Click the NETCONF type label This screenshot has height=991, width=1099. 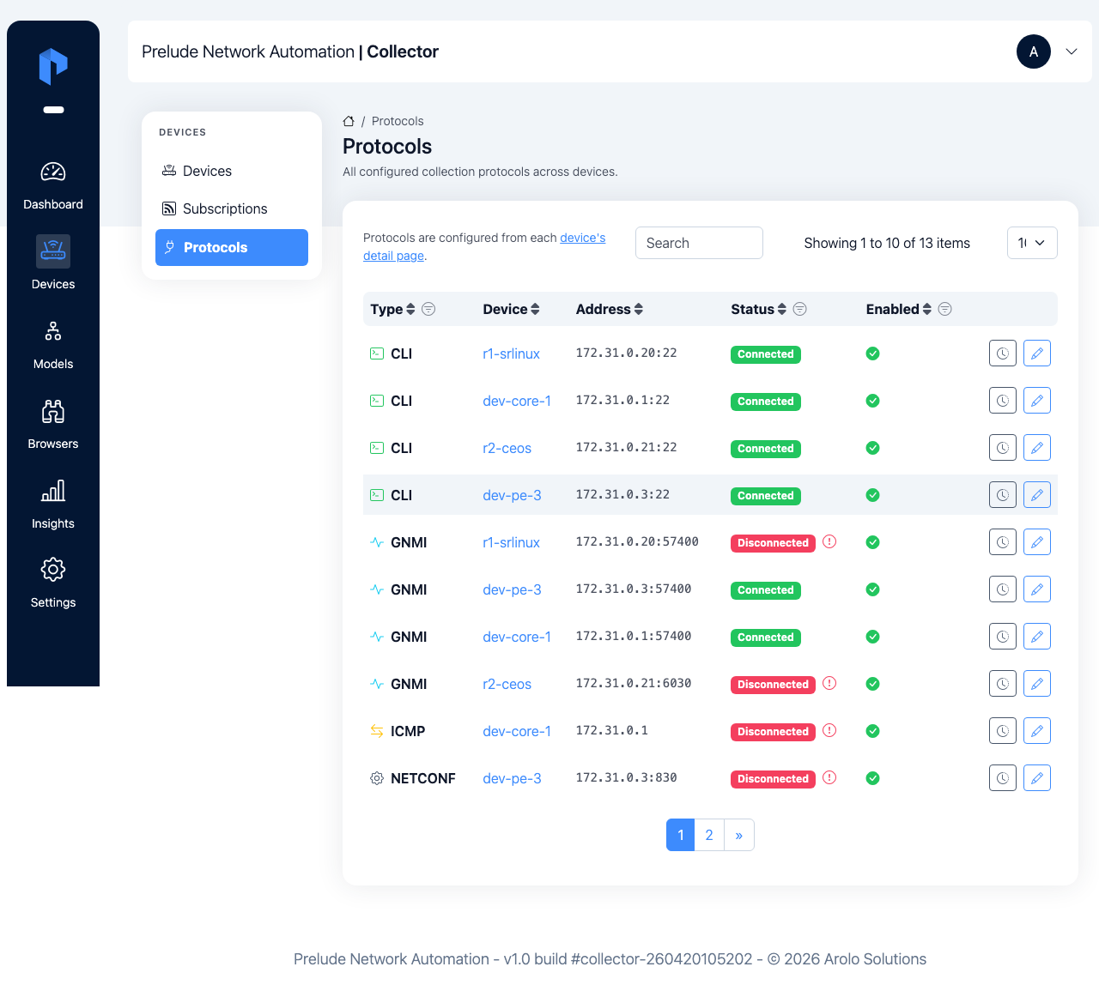[423, 778]
